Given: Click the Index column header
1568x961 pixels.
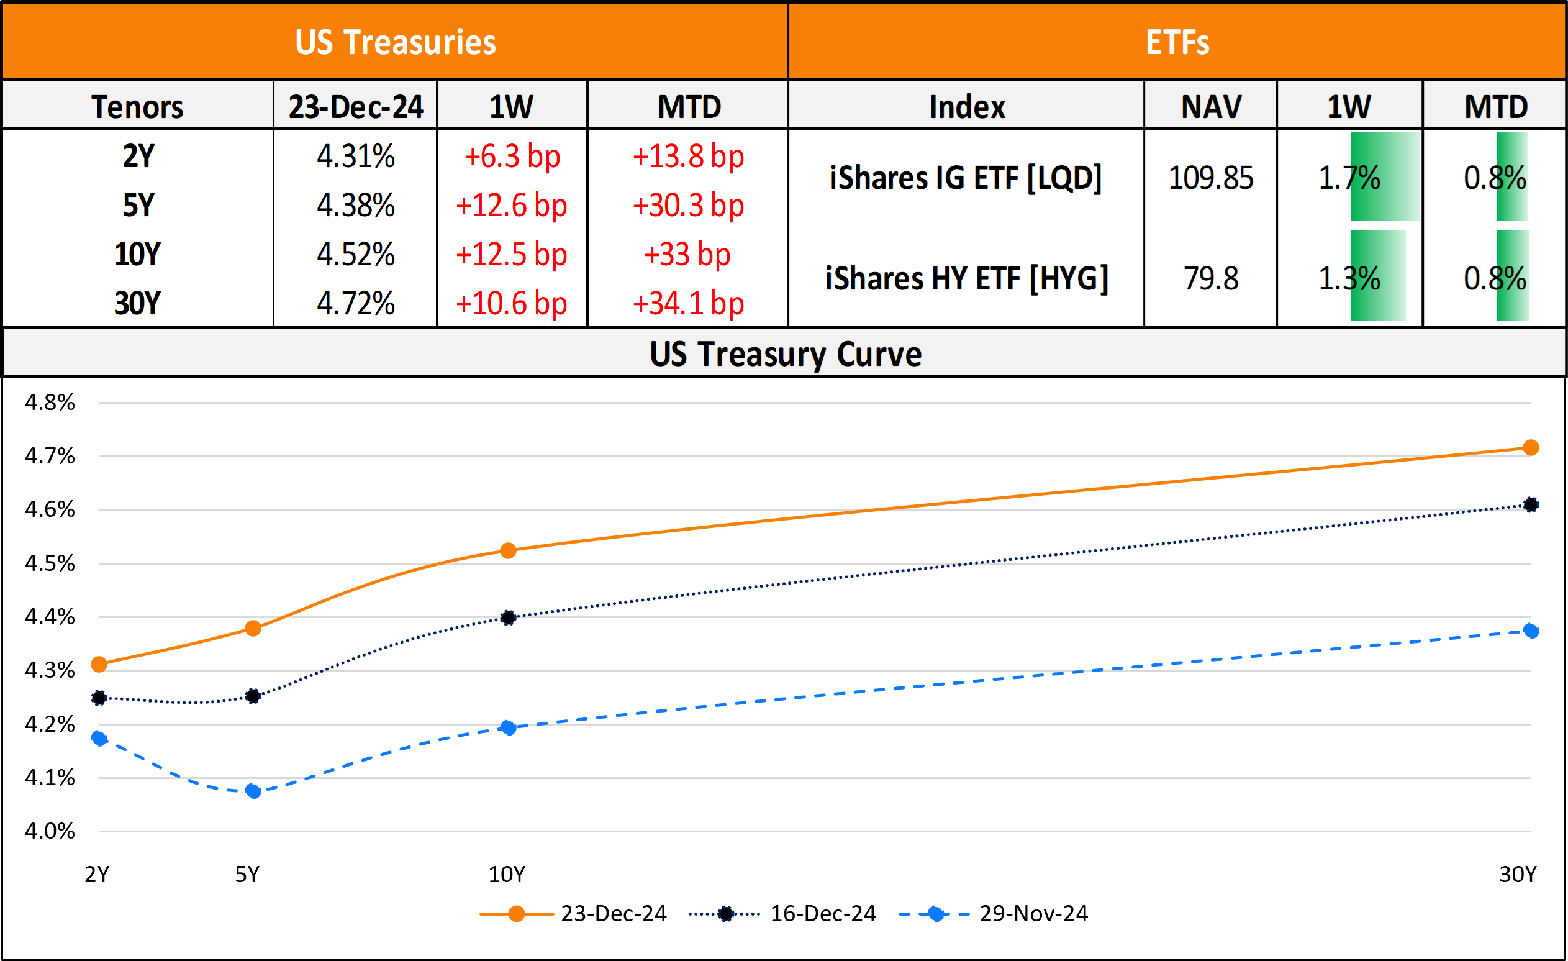Looking at the screenshot, I should coord(967,106).
